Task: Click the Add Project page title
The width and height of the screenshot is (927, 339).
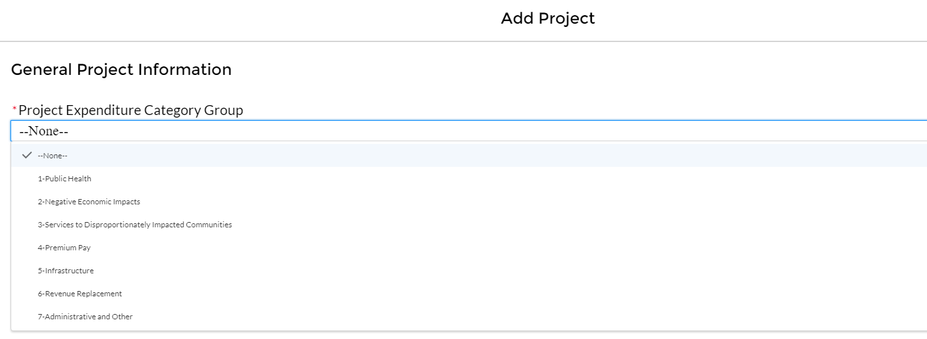Action: pos(548,18)
